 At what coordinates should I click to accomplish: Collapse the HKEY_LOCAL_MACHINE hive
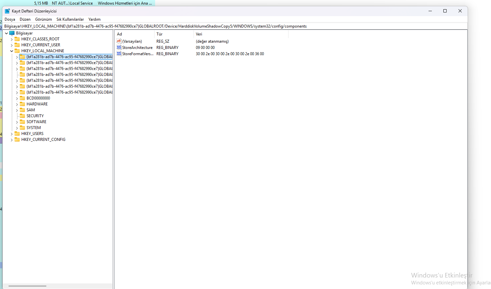coord(12,51)
